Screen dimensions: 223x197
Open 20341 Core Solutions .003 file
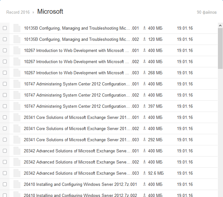[x=81, y=140]
